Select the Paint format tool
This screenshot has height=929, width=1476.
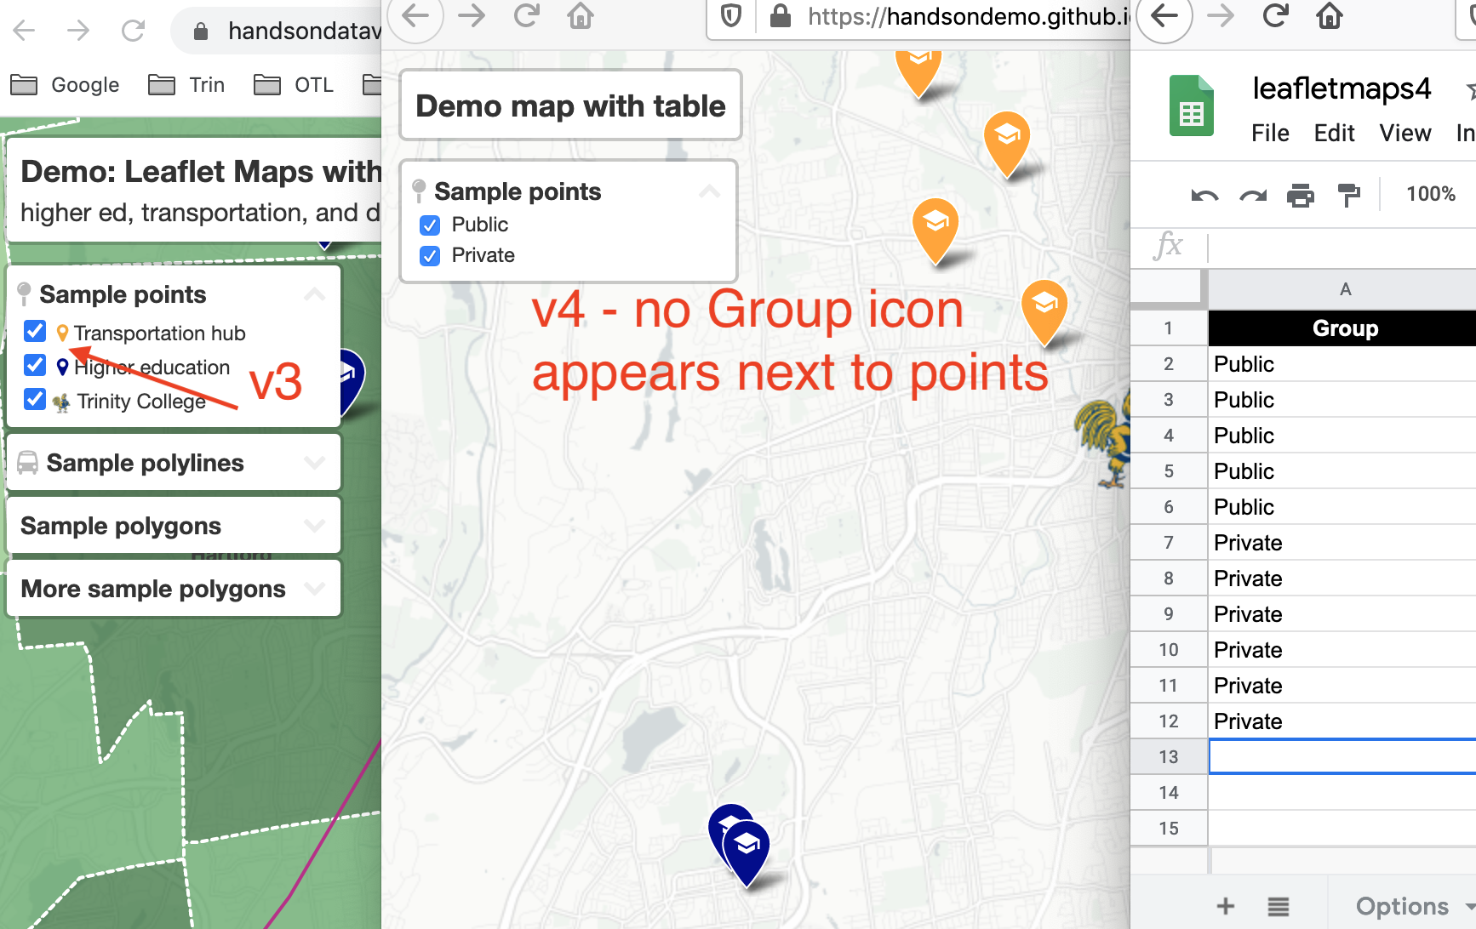1348,194
